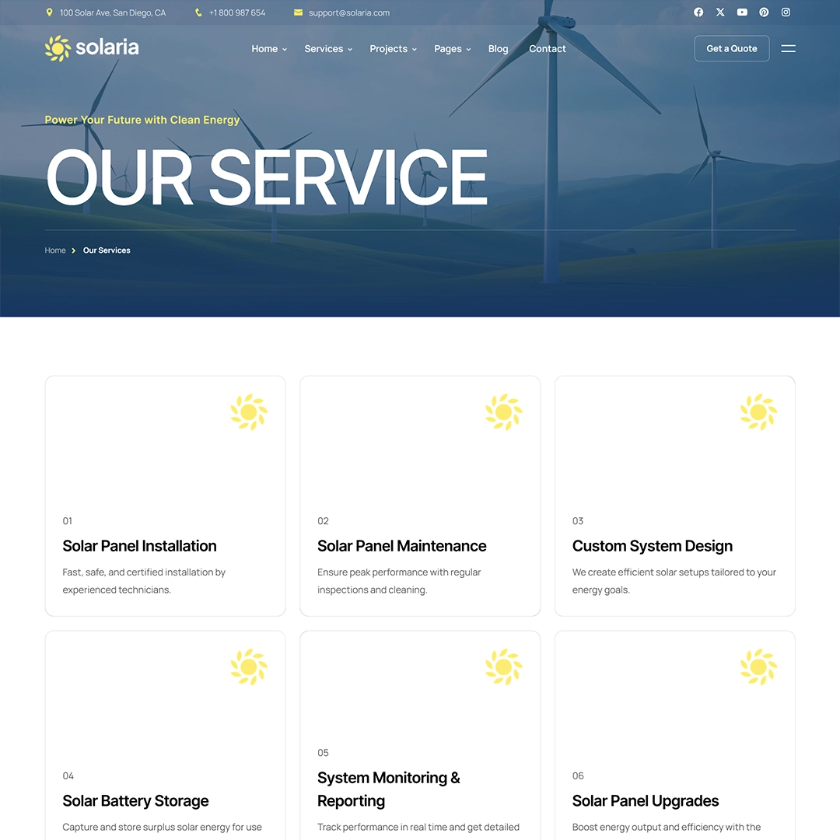Open the hamburger menu
This screenshot has width=840, height=840.
(788, 48)
